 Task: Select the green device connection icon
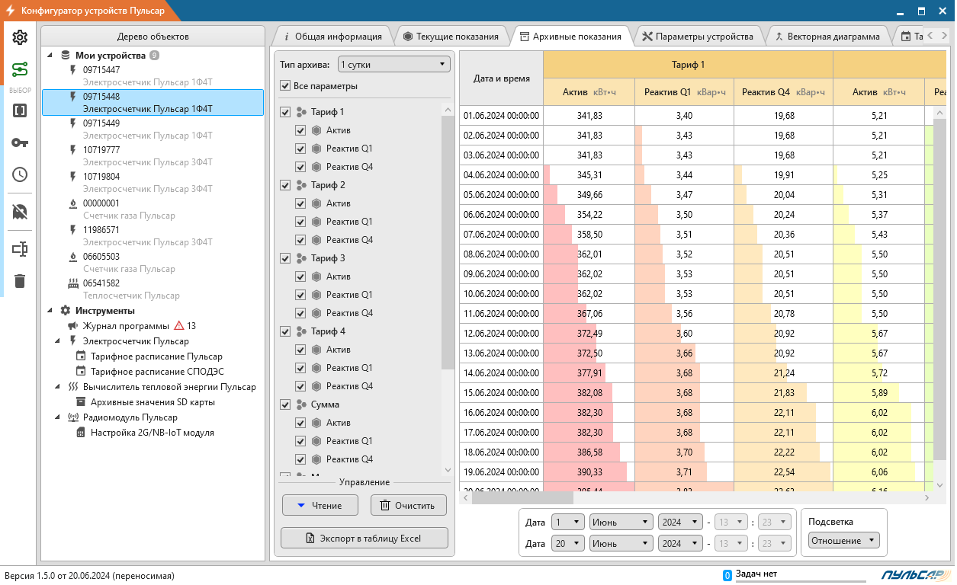click(x=20, y=70)
